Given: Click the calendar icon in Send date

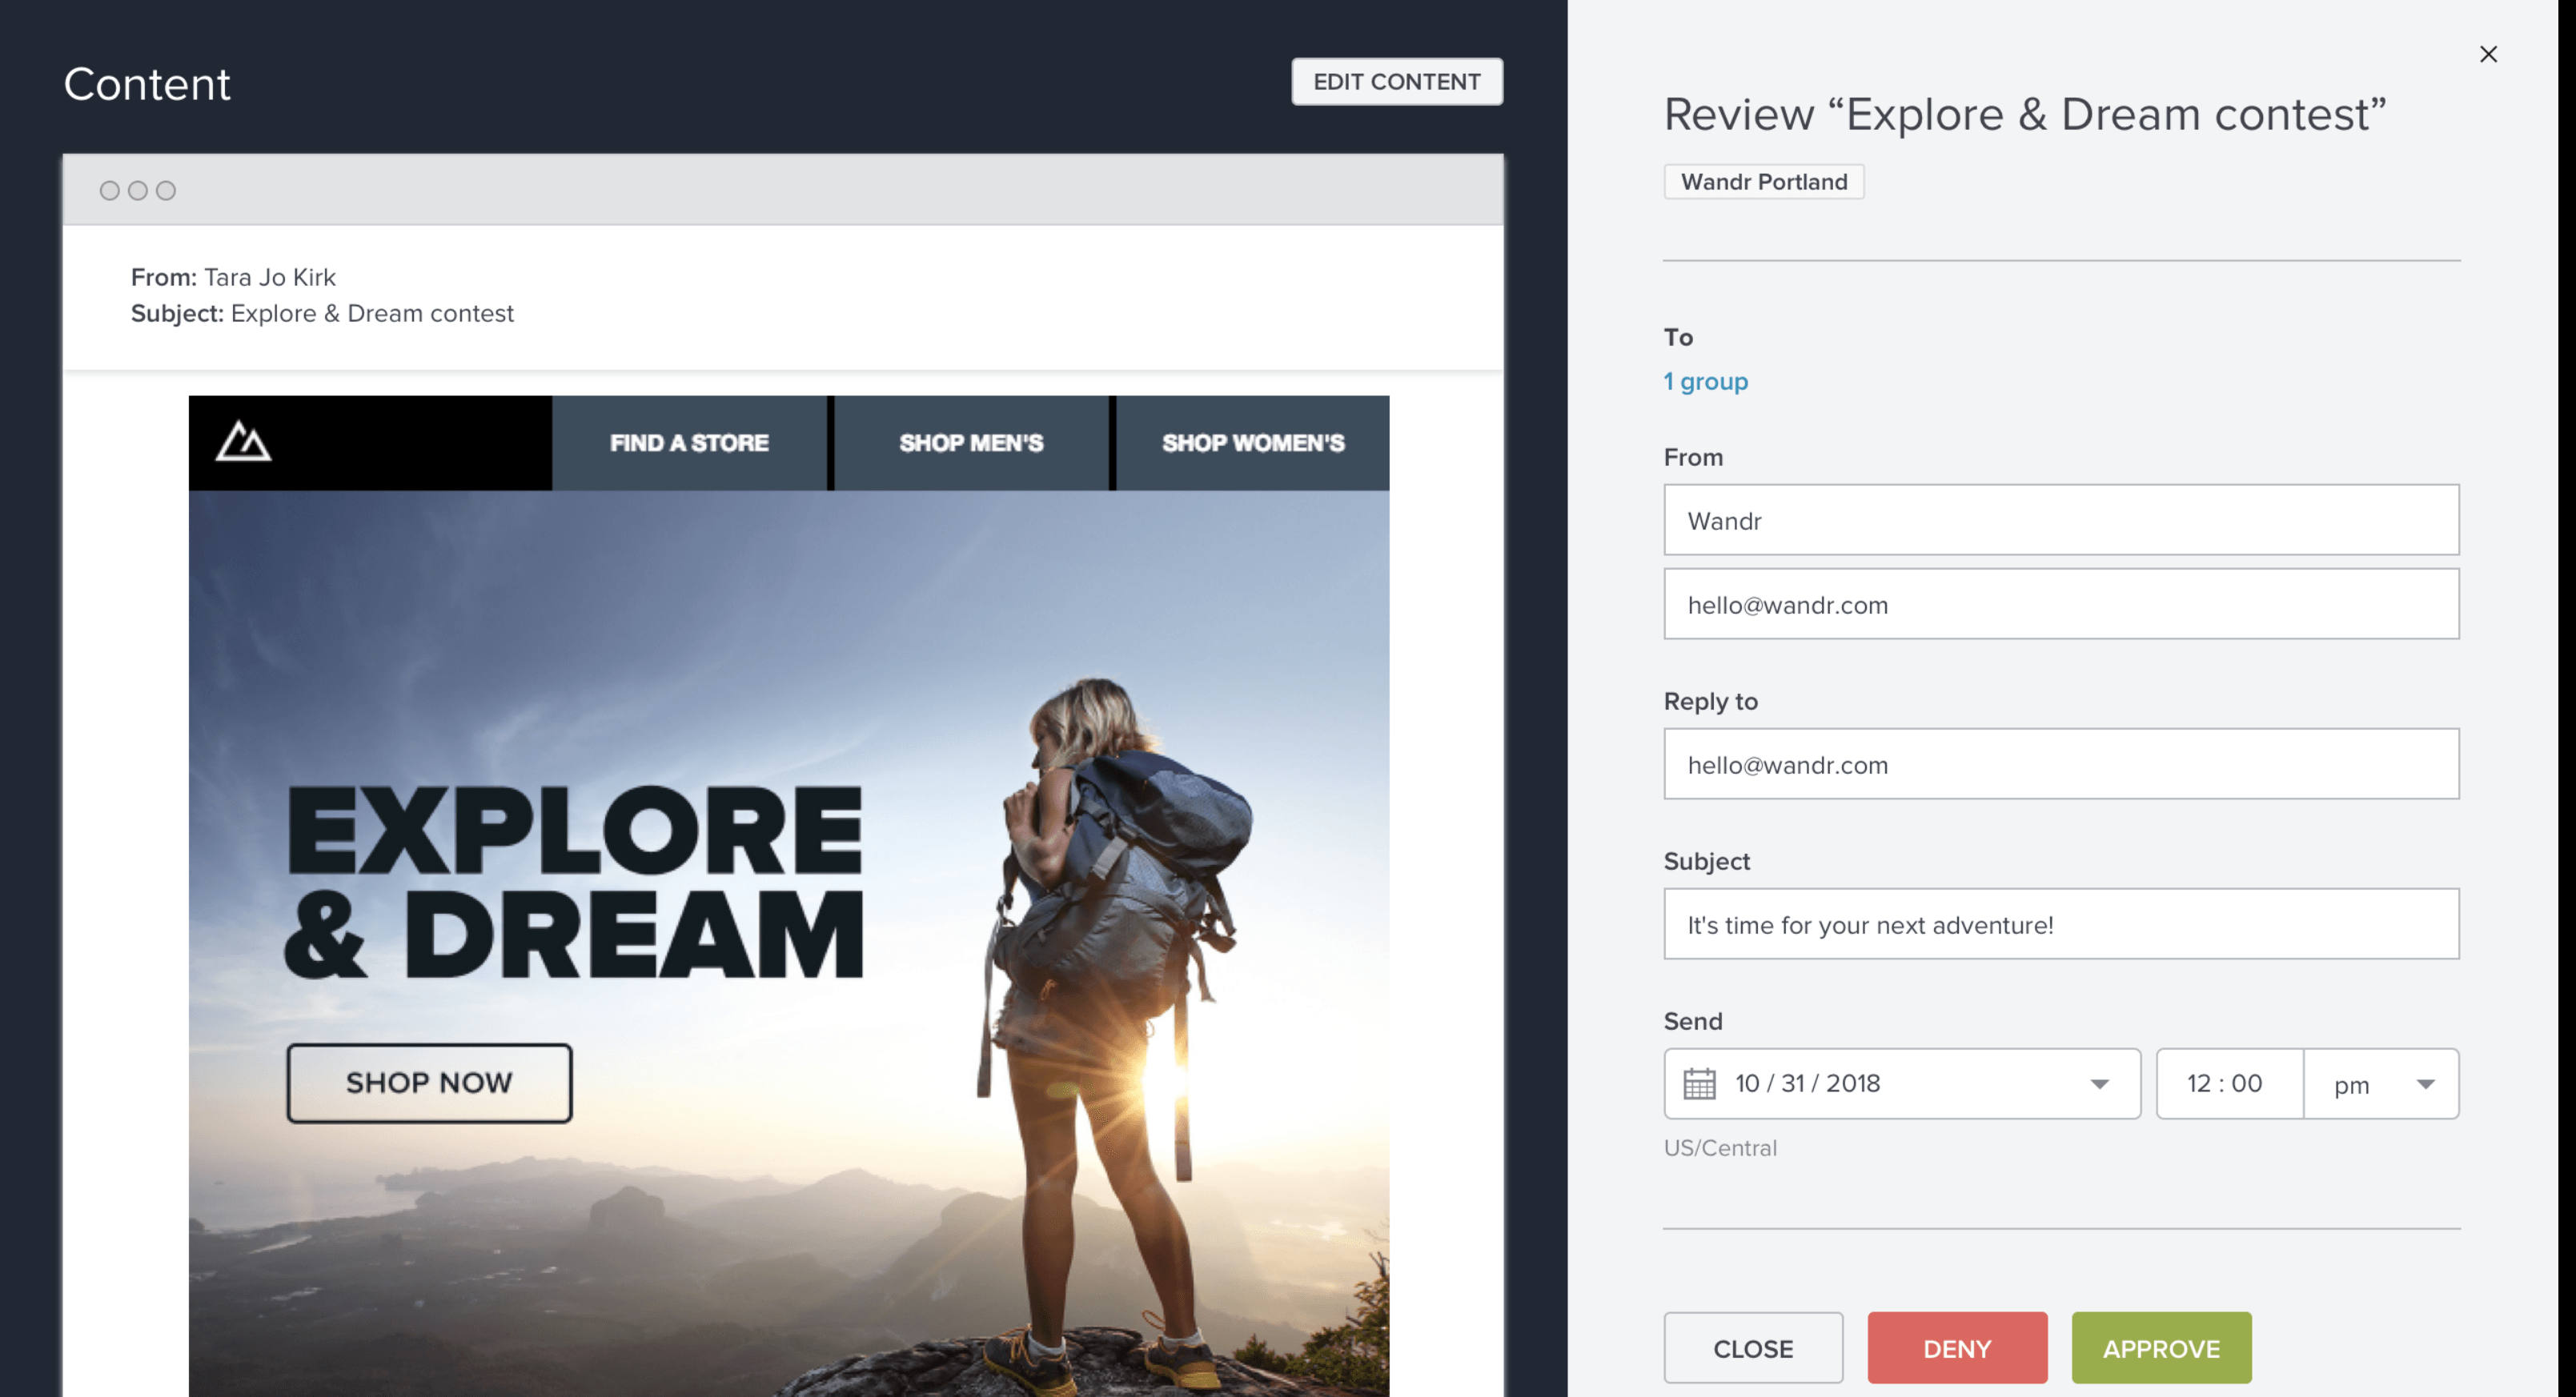Looking at the screenshot, I should pos(1699,1083).
